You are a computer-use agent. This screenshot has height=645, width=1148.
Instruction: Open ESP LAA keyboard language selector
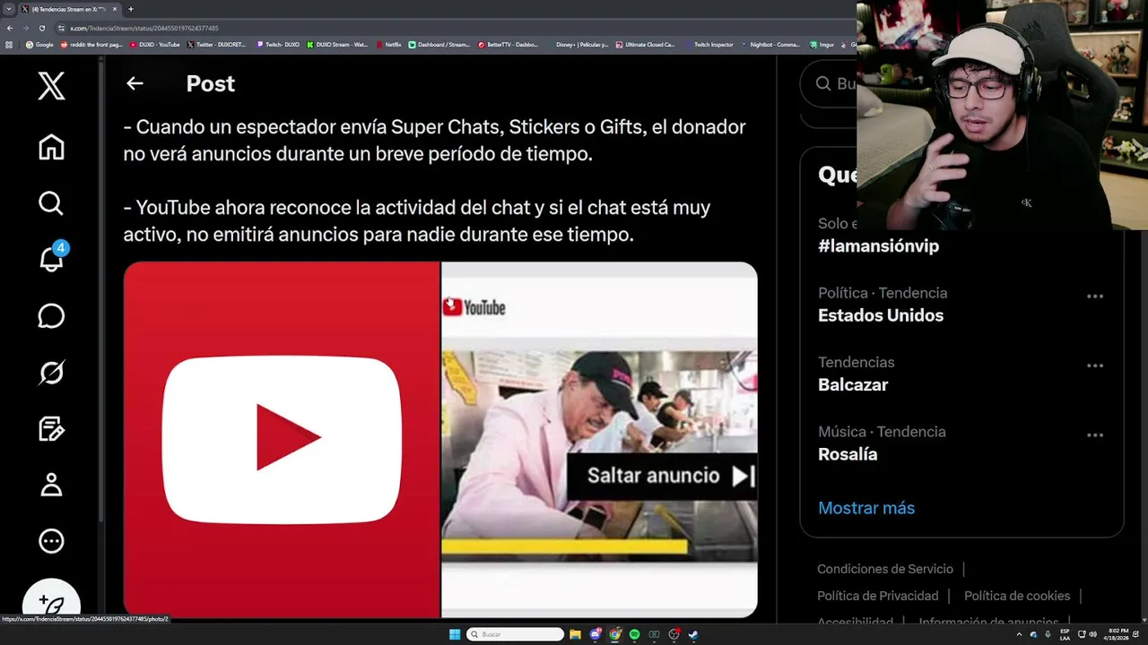pyautogui.click(x=1065, y=634)
